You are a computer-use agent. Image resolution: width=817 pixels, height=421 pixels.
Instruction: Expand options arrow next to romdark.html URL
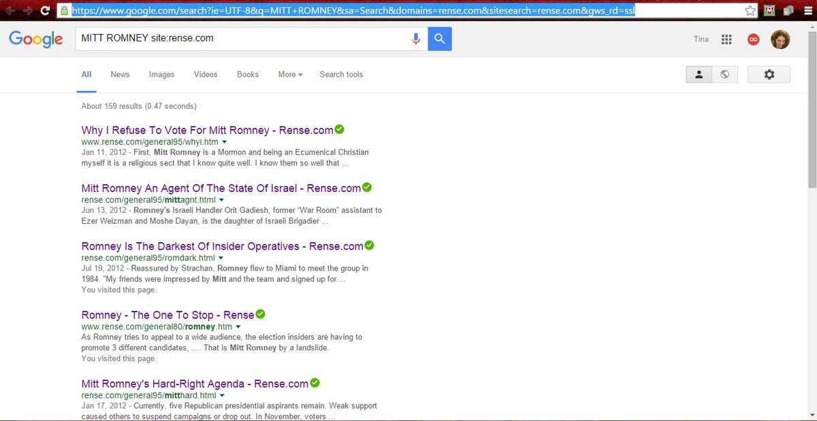pyautogui.click(x=221, y=258)
